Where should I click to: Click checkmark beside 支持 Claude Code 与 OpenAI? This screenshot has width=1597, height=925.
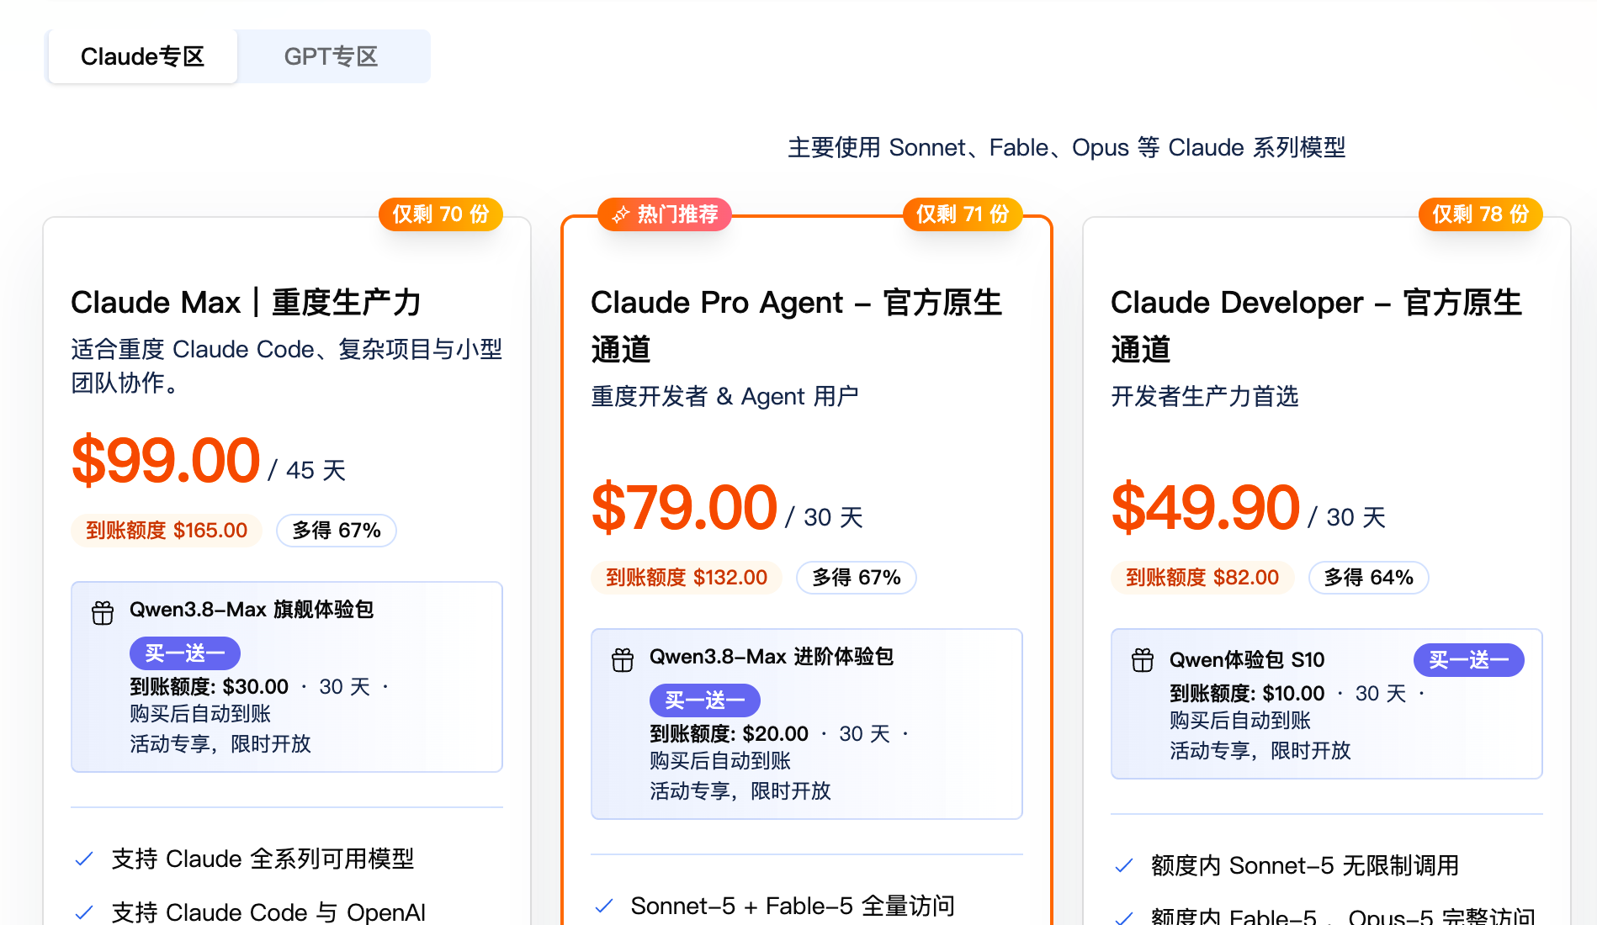(x=84, y=912)
